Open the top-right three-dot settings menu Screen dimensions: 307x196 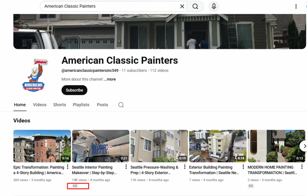[x=296, y=6]
